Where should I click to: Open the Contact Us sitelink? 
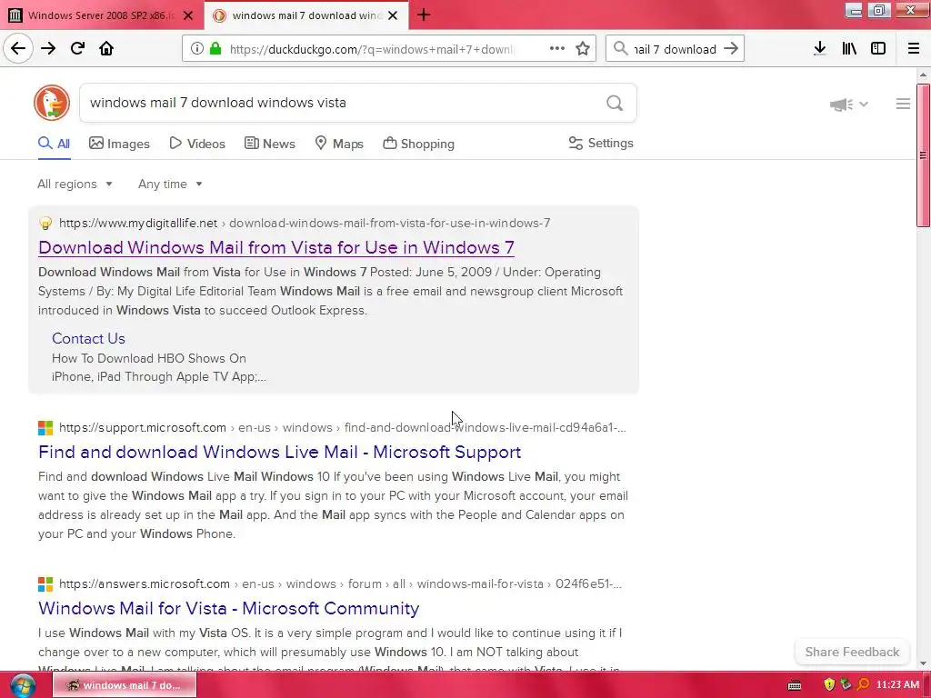[88, 338]
